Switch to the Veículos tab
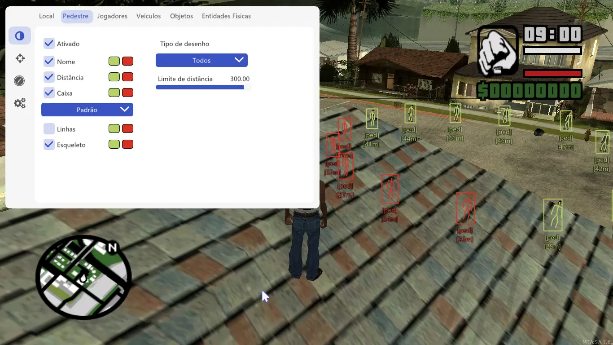Screen dimensions: 613x345 tap(149, 16)
